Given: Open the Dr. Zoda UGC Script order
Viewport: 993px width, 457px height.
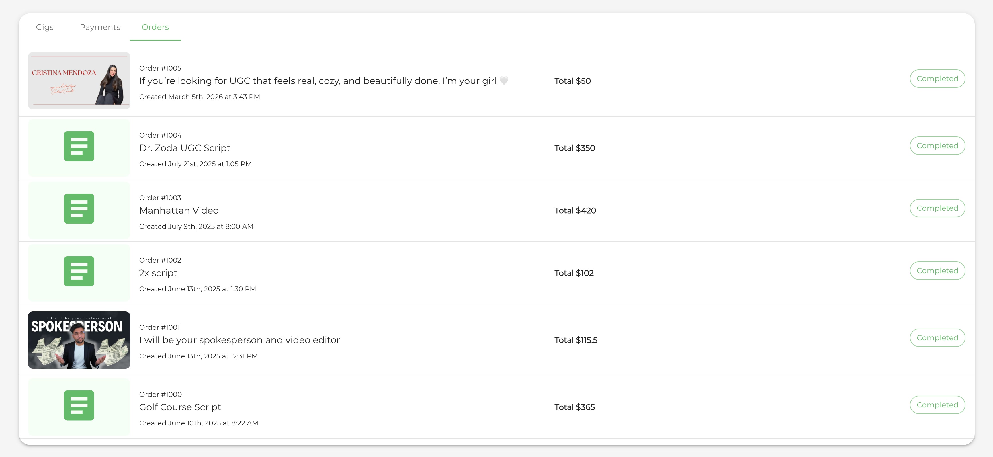Looking at the screenshot, I should tap(185, 148).
